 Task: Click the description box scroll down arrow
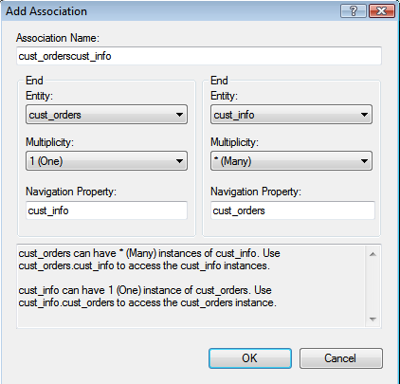[373, 320]
